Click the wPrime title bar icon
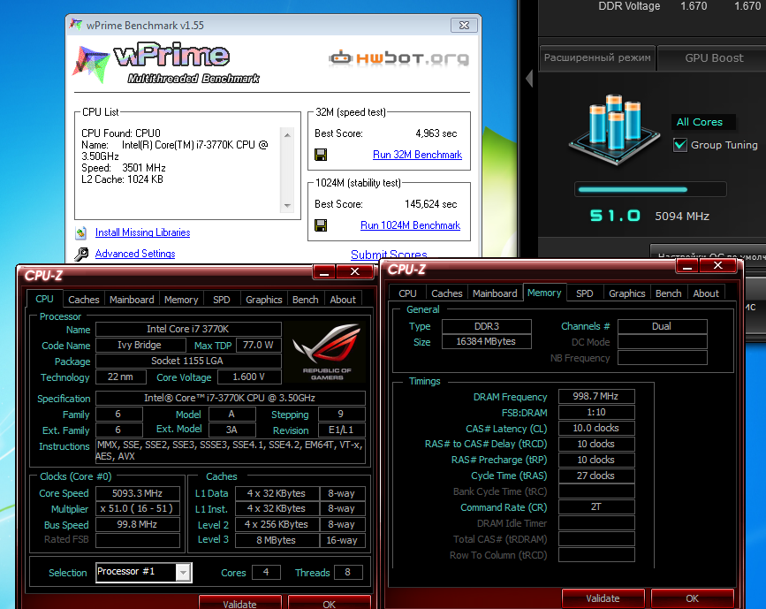This screenshot has width=766, height=609. coord(76,25)
